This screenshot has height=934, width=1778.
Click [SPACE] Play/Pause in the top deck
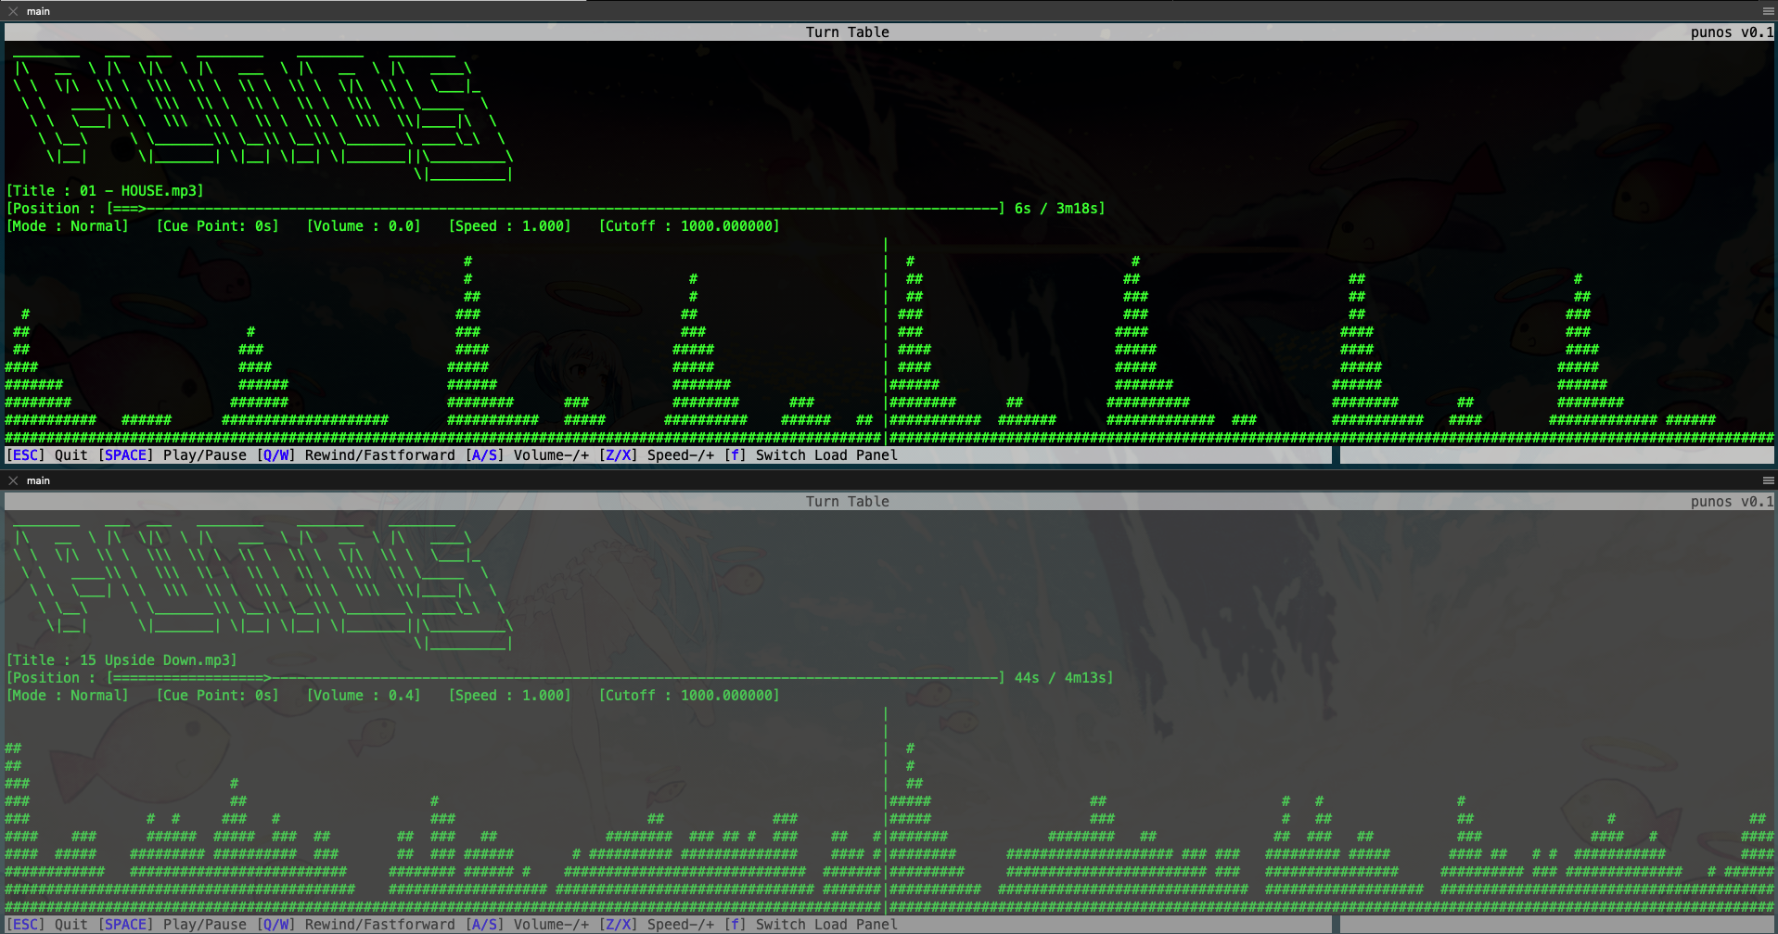pyautogui.click(x=173, y=455)
